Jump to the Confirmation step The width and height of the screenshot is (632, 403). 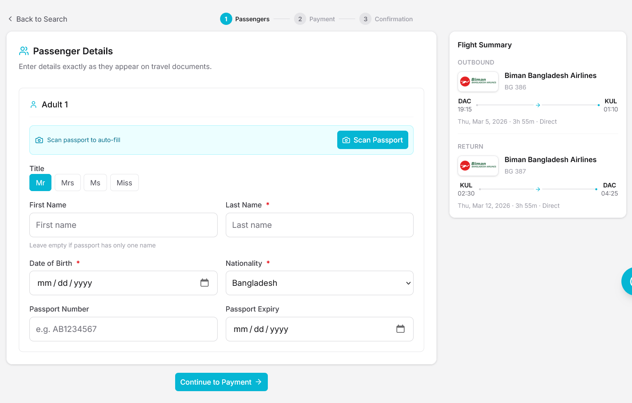(386, 19)
